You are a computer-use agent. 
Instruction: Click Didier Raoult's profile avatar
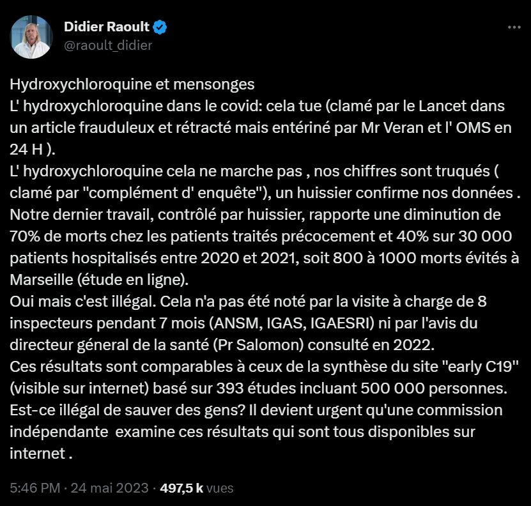32,36
